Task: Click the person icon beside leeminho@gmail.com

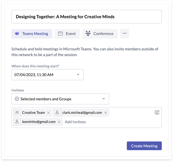Action: coord(17,122)
